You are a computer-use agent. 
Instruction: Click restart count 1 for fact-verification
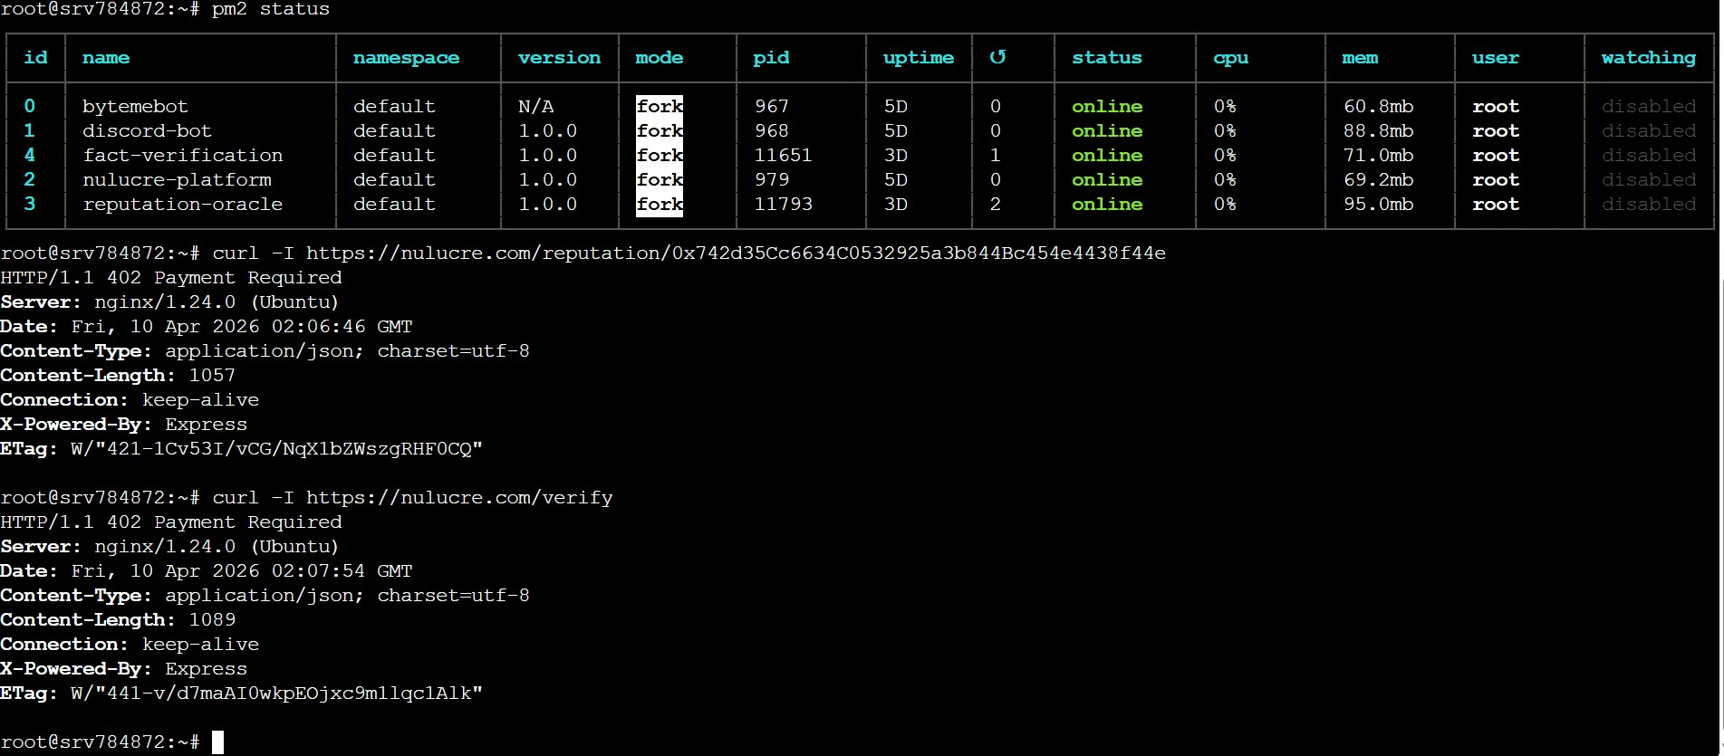(996, 155)
